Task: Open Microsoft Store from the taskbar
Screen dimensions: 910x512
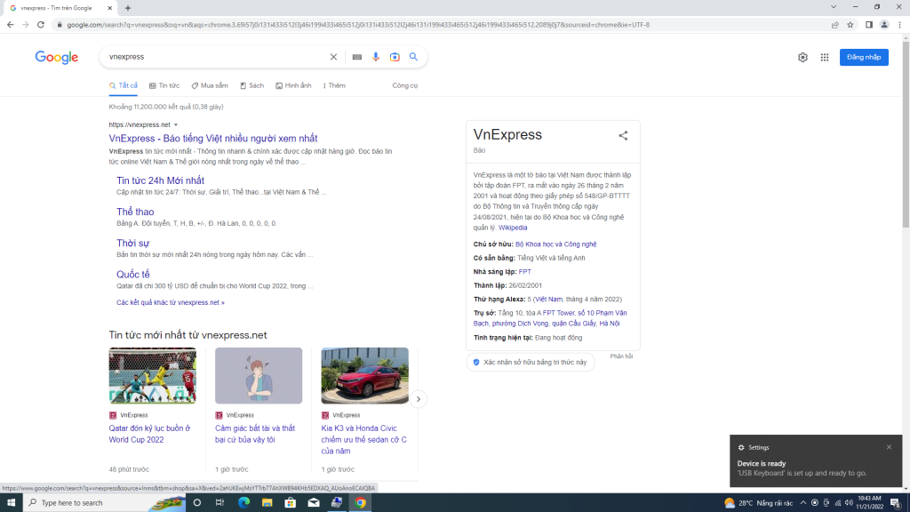Action: pos(291,503)
